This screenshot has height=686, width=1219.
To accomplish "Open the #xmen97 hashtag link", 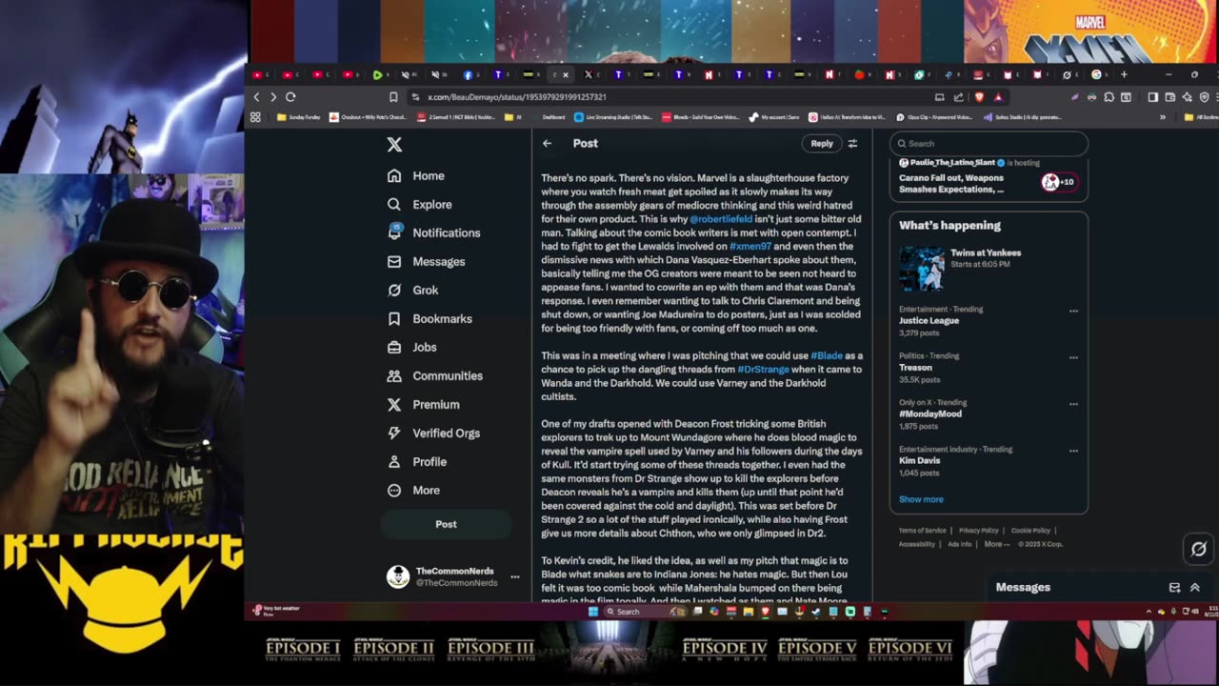I will pos(750,246).
